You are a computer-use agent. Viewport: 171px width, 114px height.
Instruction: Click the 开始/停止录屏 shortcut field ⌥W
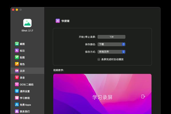(x=111, y=37)
